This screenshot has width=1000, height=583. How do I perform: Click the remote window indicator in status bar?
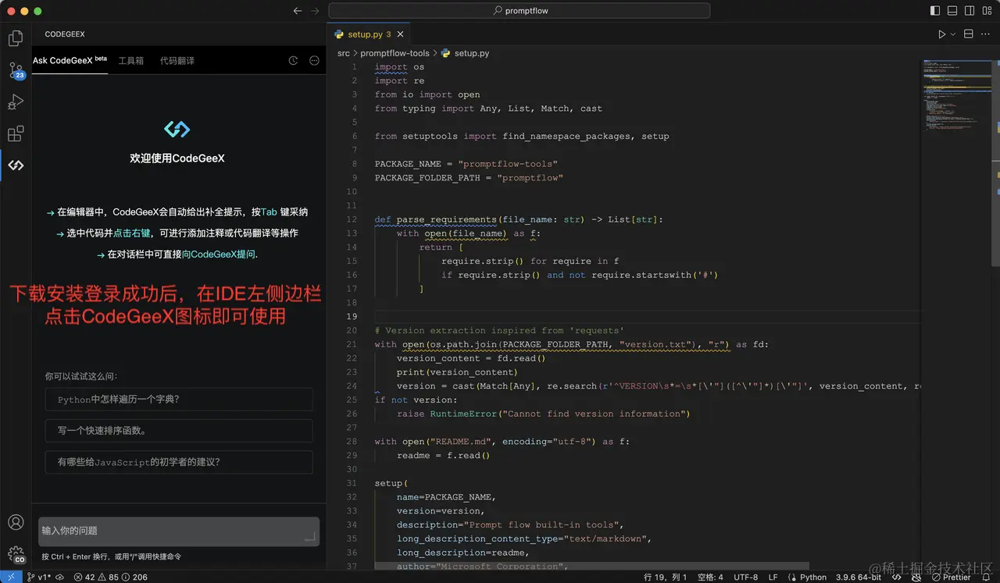point(11,577)
